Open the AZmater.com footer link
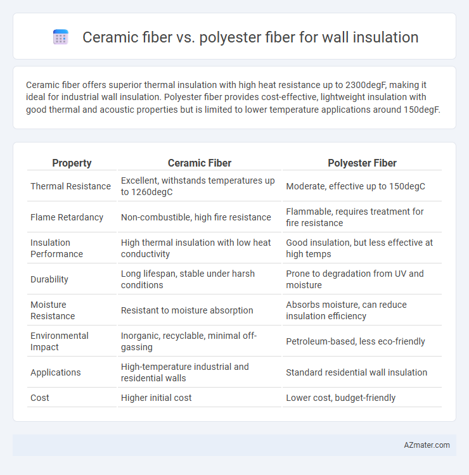 point(427,445)
